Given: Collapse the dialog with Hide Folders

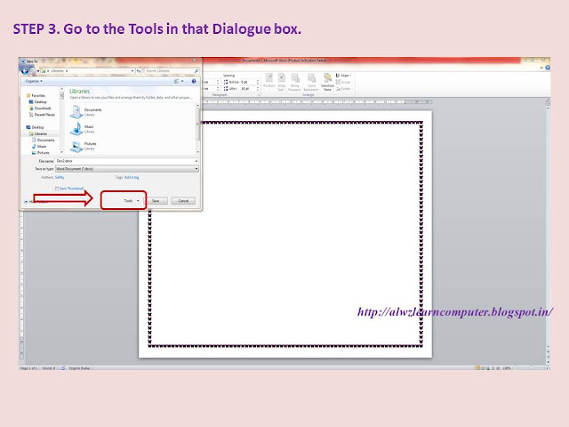Looking at the screenshot, I should click(x=36, y=201).
